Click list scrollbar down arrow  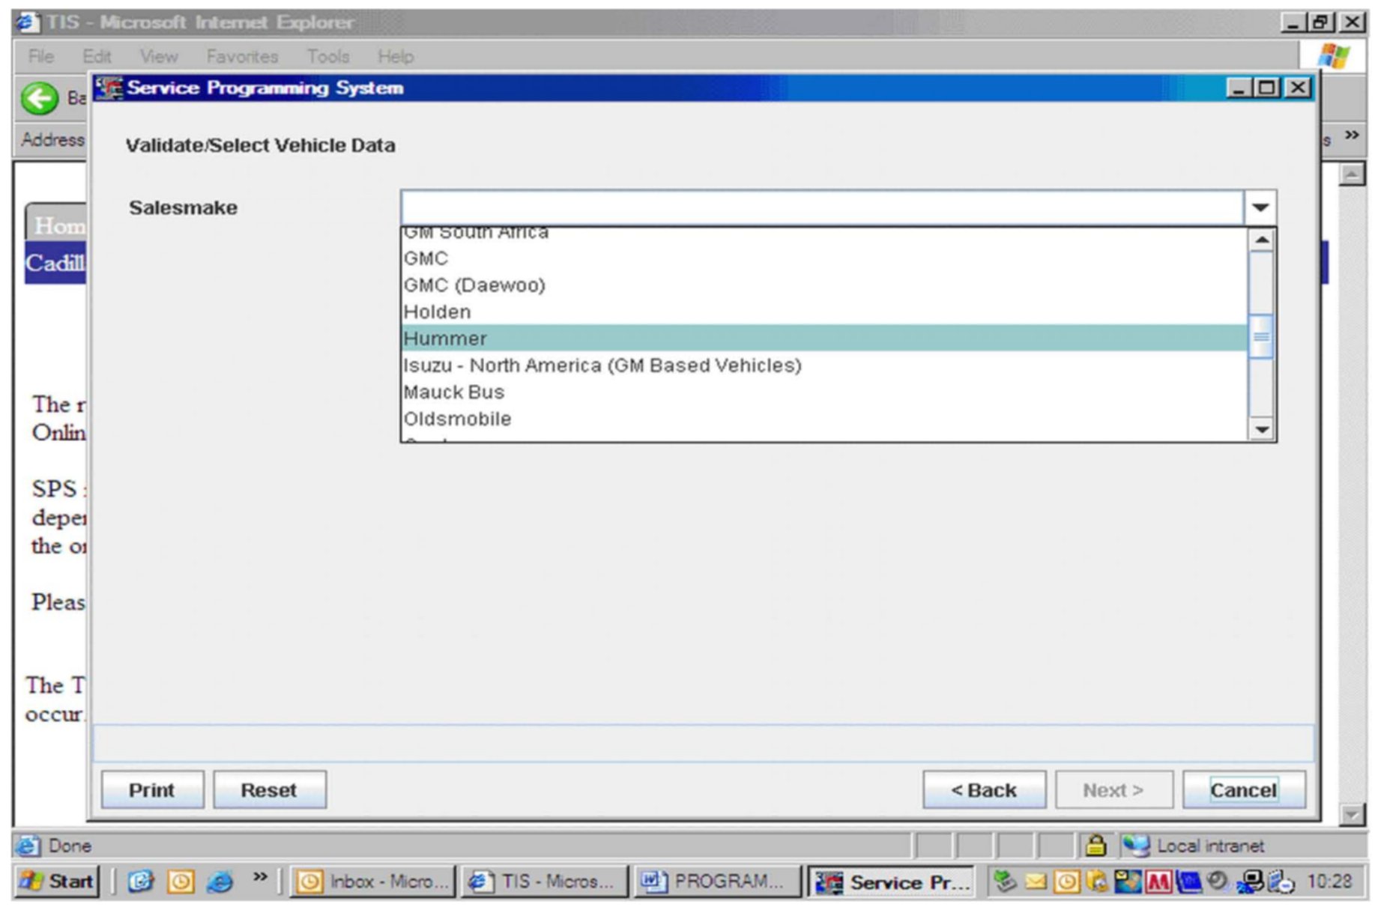point(1263,429)
